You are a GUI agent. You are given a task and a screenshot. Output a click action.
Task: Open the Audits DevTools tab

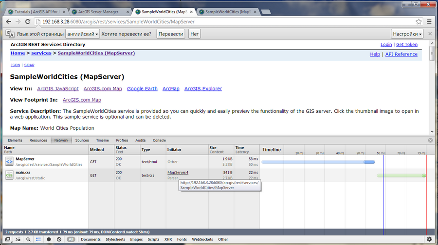coord(140,140)
